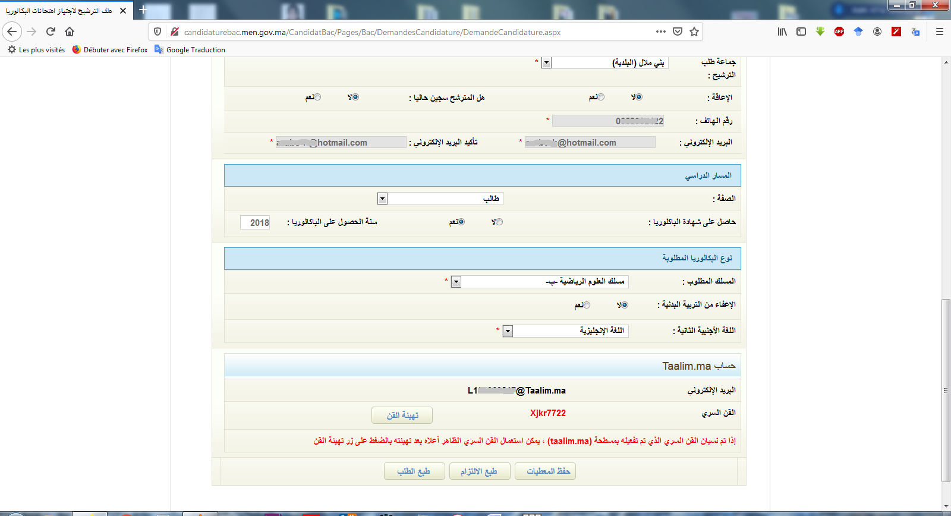Image resolution: width=951 pixels, height=516 pixels.
Task: Click the حفظ المعطيات button
Action: click(545, 471)
